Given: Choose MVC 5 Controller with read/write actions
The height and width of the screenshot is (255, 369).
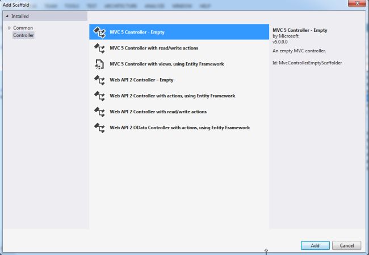Looking at the screenshot, I should [154, 48].
